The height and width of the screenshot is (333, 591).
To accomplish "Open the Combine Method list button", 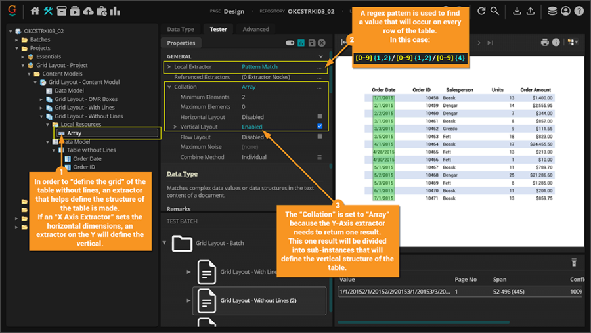I will click(319, 157).
